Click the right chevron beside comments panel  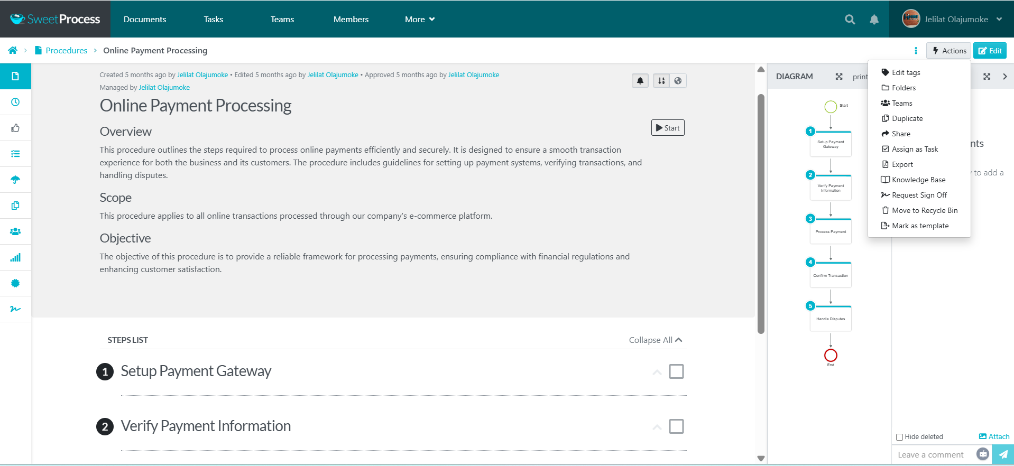click(x=1004, y=77)
